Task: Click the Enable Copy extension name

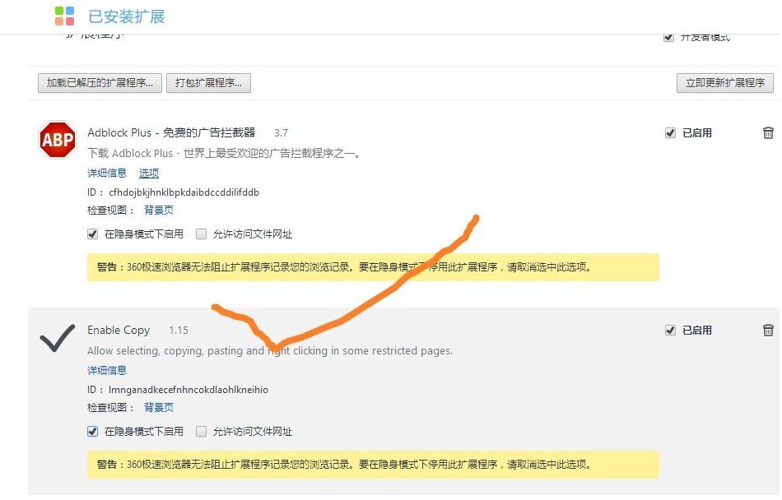Action: pyautogui.click(x=119, y=330)
